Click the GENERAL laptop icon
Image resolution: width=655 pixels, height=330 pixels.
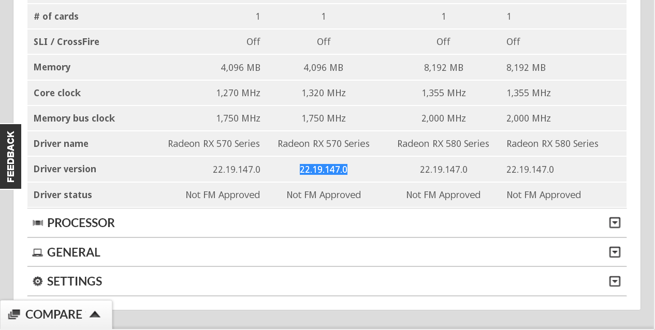click(x=38, y=252)
